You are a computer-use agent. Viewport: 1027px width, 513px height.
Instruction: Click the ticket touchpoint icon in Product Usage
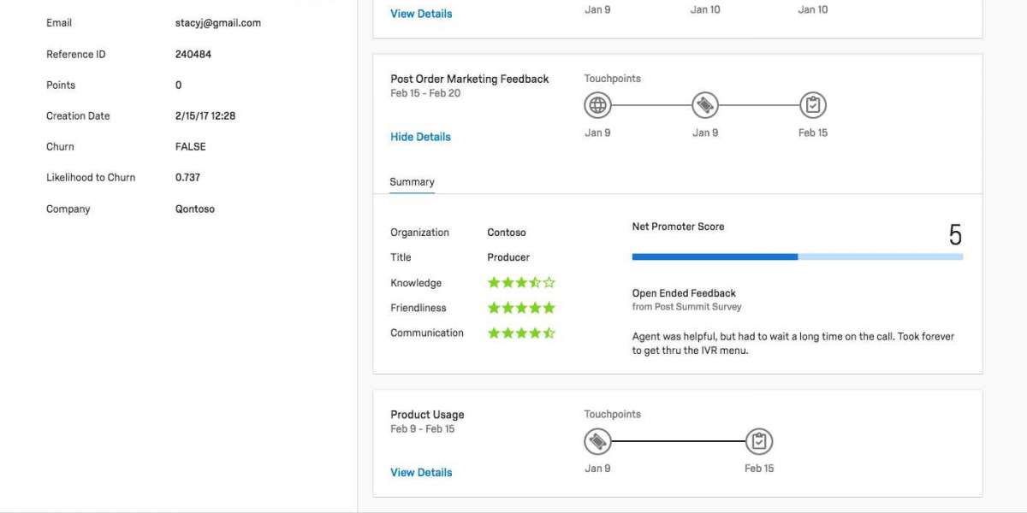point(597,442)
